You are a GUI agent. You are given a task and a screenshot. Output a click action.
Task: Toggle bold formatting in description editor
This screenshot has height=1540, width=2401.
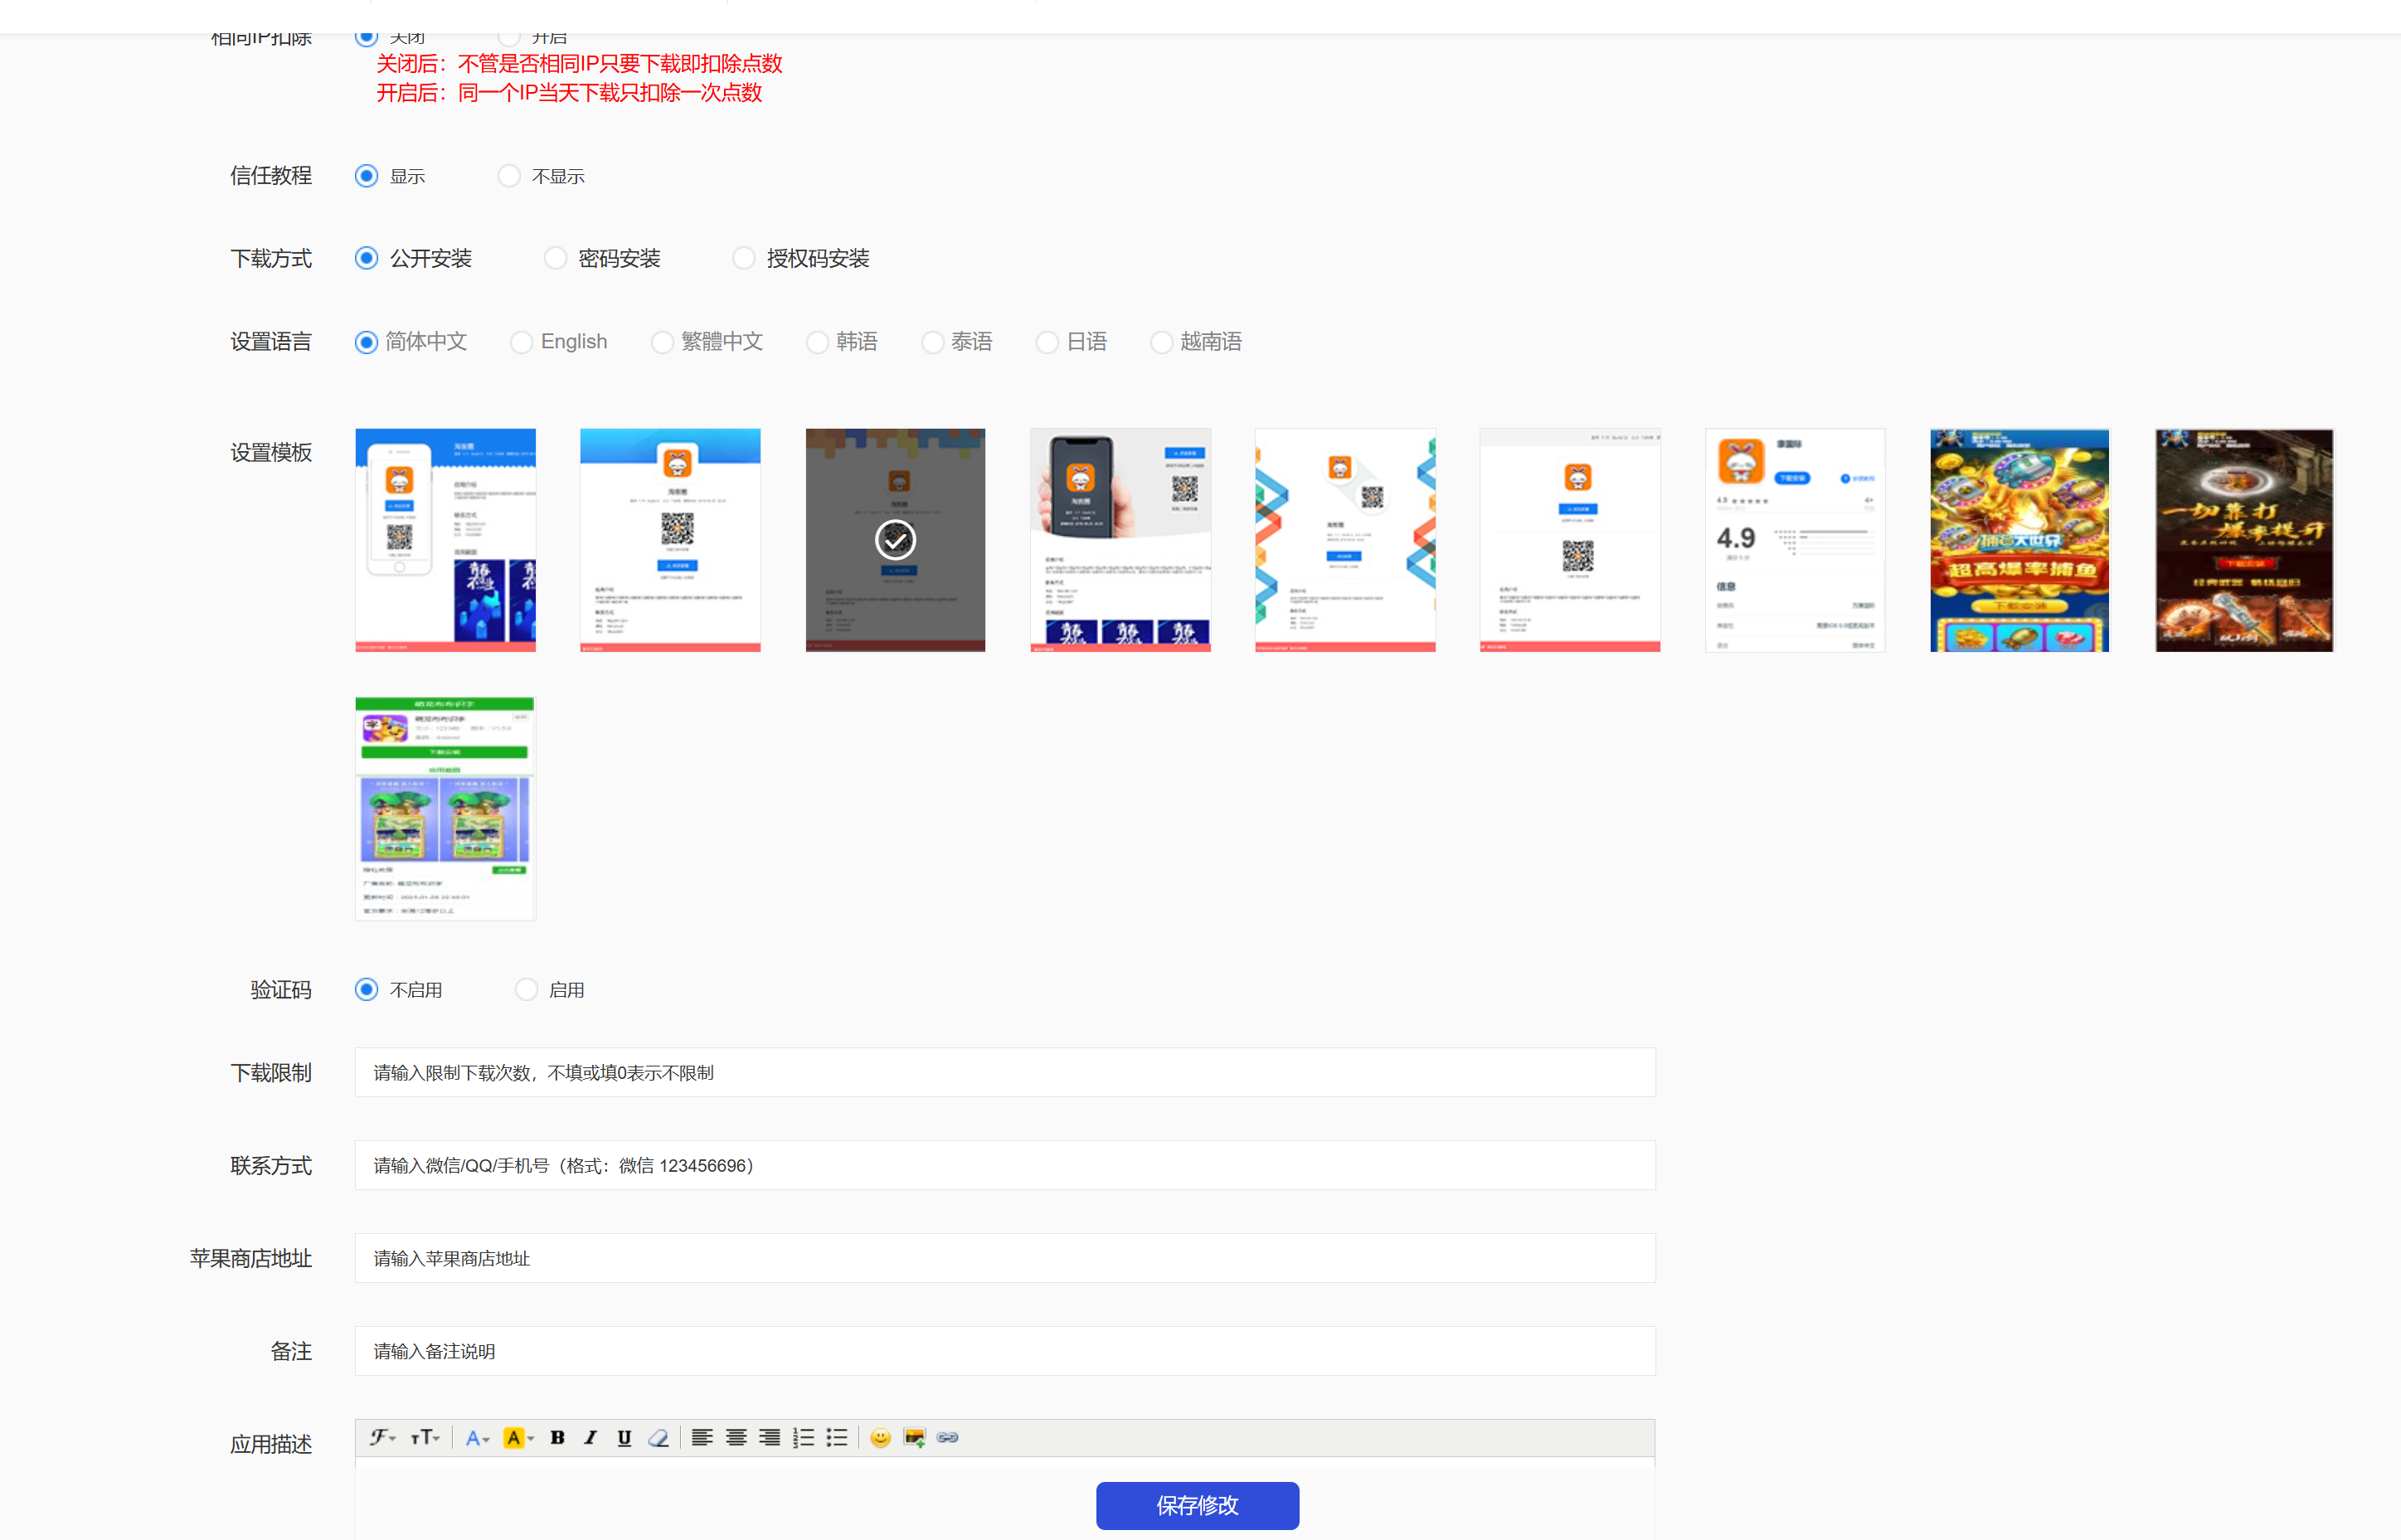[x=558, y=1438]
